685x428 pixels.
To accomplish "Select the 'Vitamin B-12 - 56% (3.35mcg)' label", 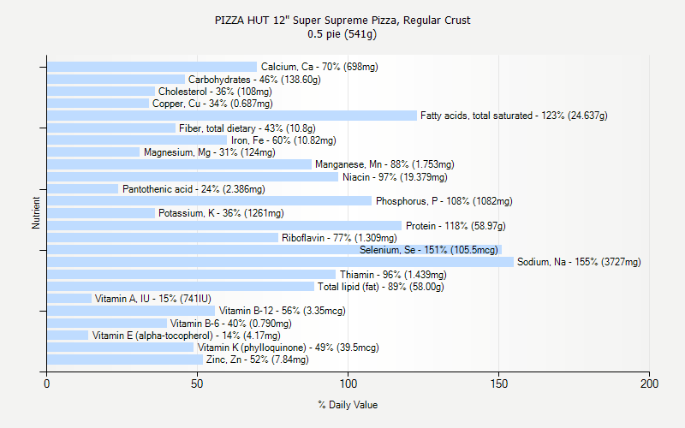I will tap(283, 311).
